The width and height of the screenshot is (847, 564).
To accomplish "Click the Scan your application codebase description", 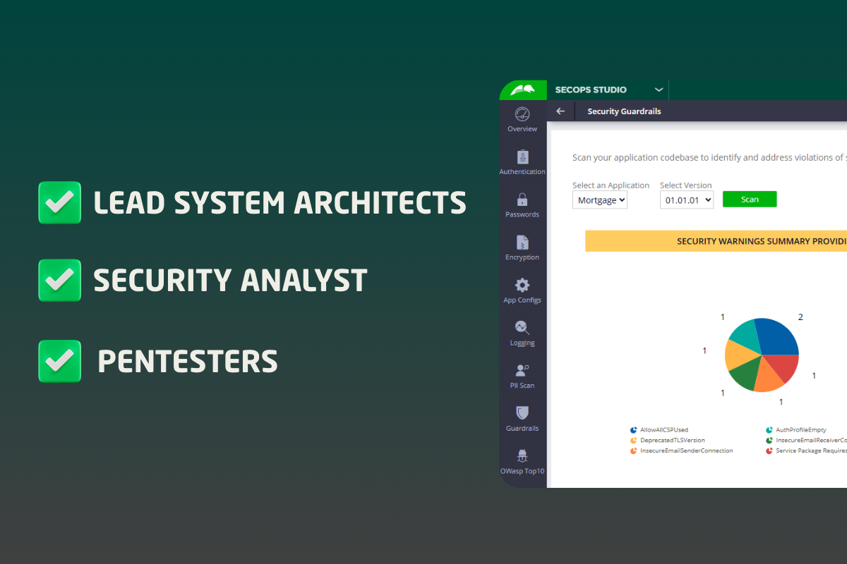I will coord(709,158).
